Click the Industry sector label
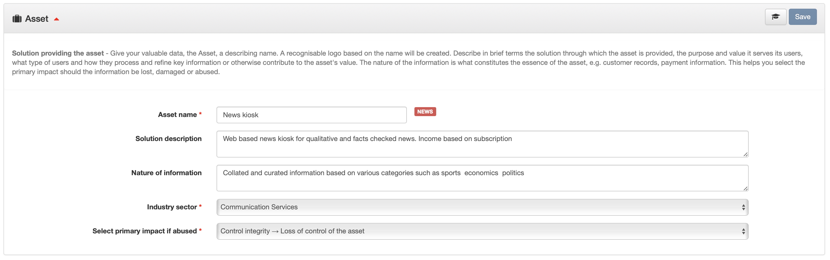This screenshot has height=260, width=830. pyautogui.click(x=172, y=207)
